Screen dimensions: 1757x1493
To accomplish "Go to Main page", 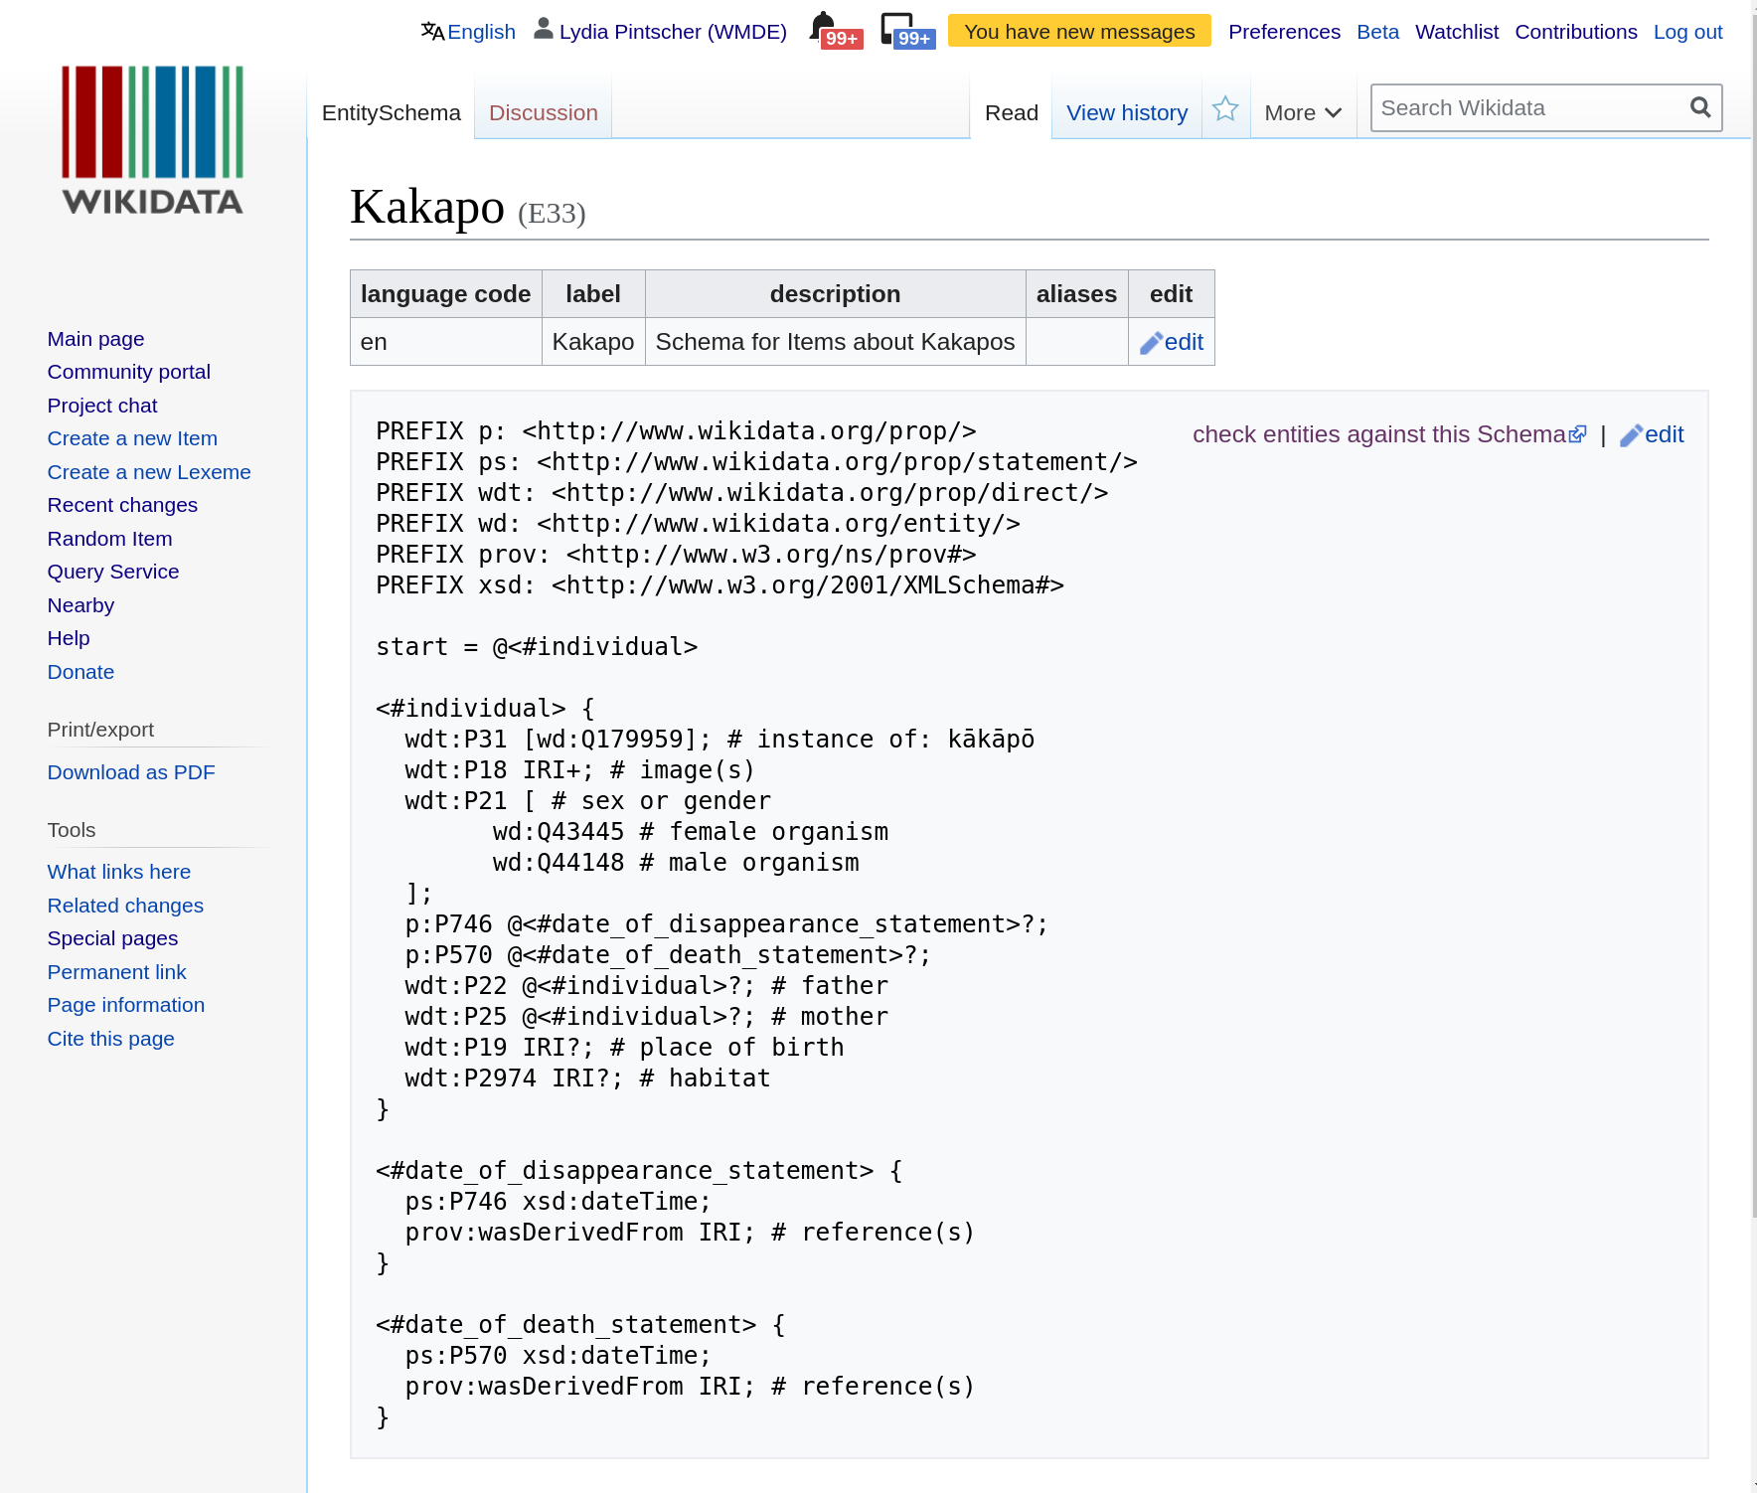I will coord(95,339).
